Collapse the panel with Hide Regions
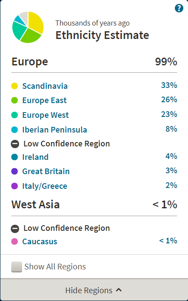This screenshot has width=188, height=301. click(x=94, y=290)
